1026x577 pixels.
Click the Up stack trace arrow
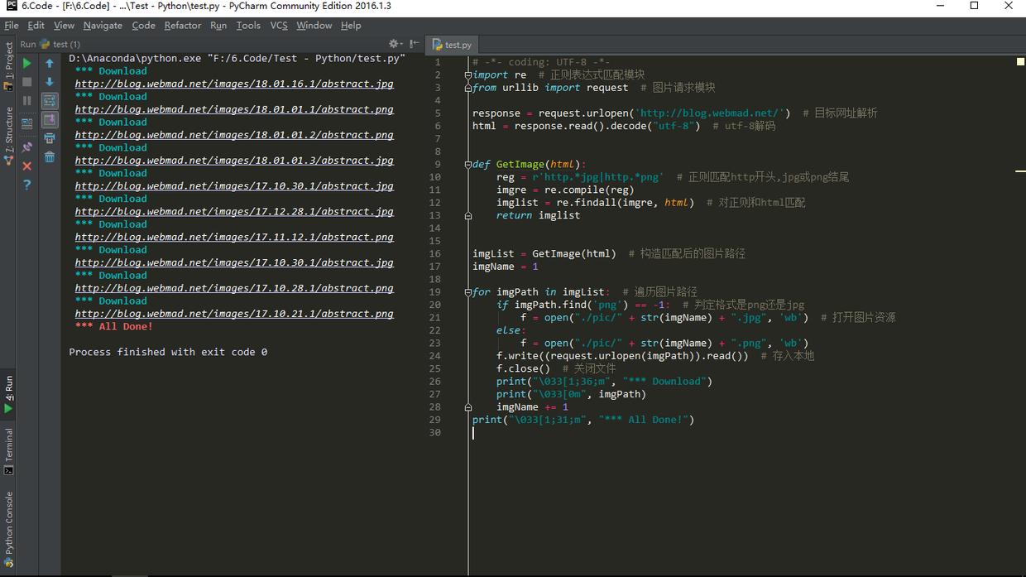pyautogui.click(x=50, y=63)
